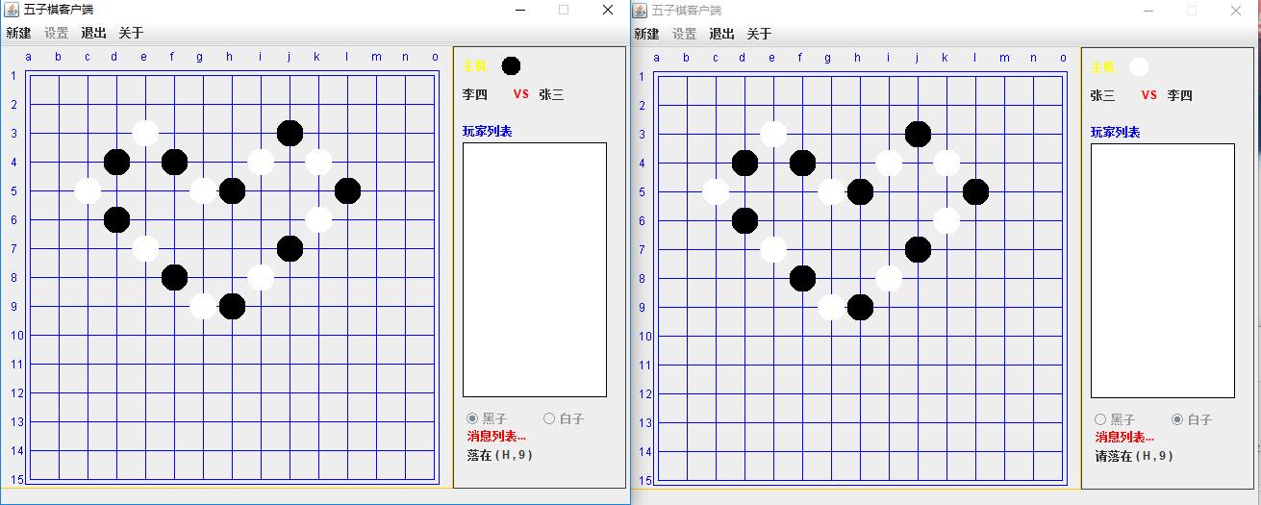Click black stone at h5 on right board
This screenshot has width=1261, height=505.
click(860, 191)
